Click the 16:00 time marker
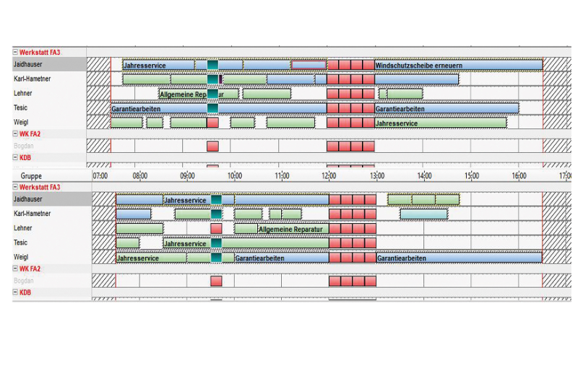This screenshot has height=384, width=578. [x=518, y=175]
